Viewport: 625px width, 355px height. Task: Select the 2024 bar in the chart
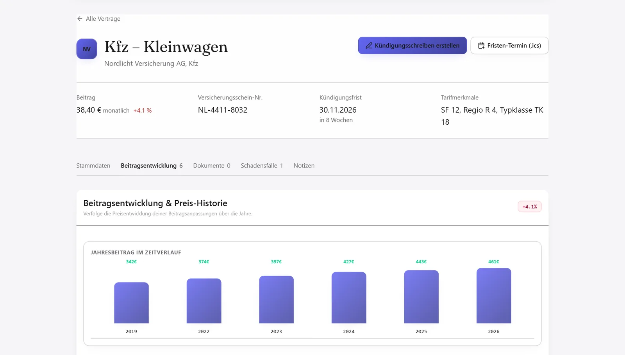(x=349, y=298)
